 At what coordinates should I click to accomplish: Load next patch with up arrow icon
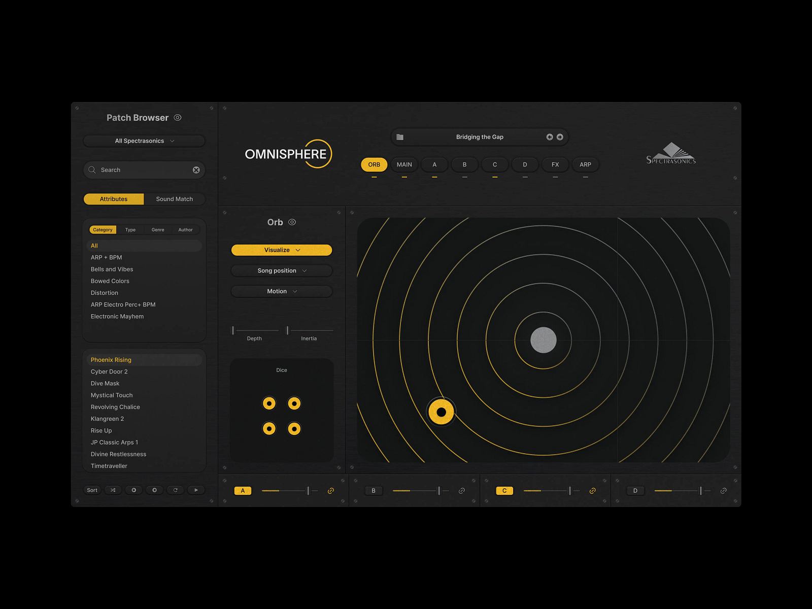(x=154, y=490)
